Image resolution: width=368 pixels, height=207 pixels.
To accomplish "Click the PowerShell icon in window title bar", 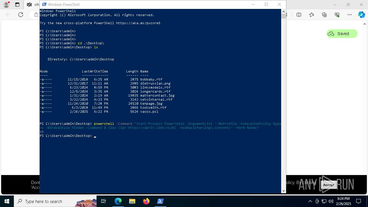I will pos(44,4).
